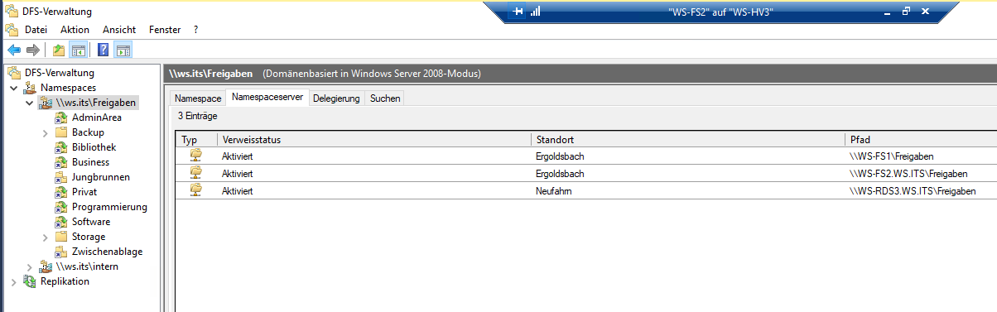Click the \\ws.its\Freigaben namespace icon in tree
This screenshot has height=312, width=997.
tap(46, 103)
